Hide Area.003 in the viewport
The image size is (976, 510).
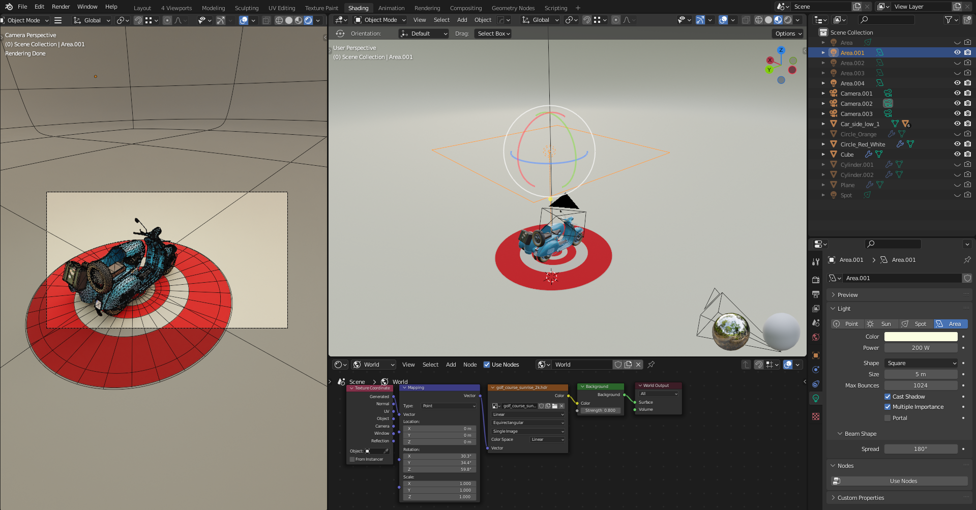tap(957, 73)
